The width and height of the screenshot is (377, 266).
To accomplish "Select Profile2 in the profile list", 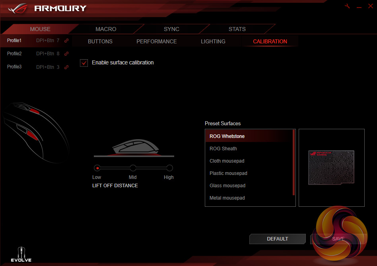I will click(x=14, y=54).
